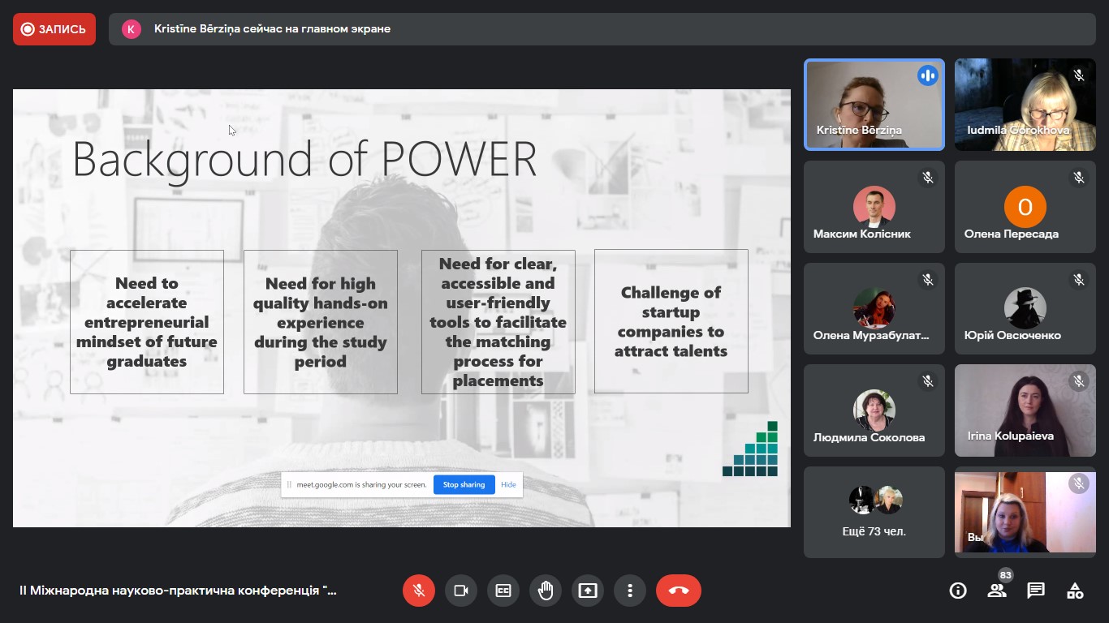1109x623 pixels.
Task: Toggle the camera on or off
Action: tap(461, 591)
